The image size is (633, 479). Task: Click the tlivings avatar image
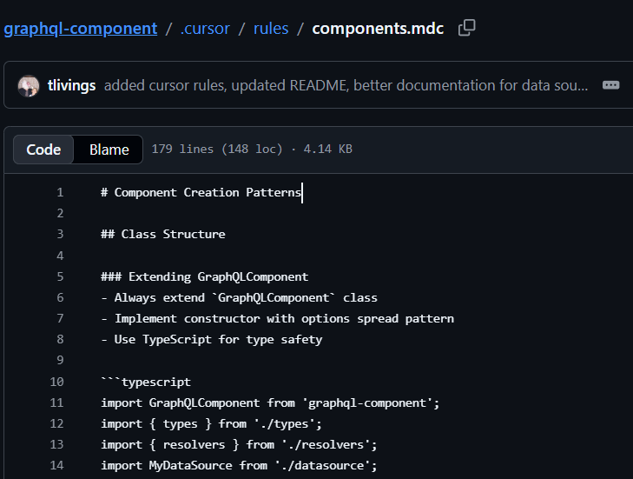click(29, 85)
